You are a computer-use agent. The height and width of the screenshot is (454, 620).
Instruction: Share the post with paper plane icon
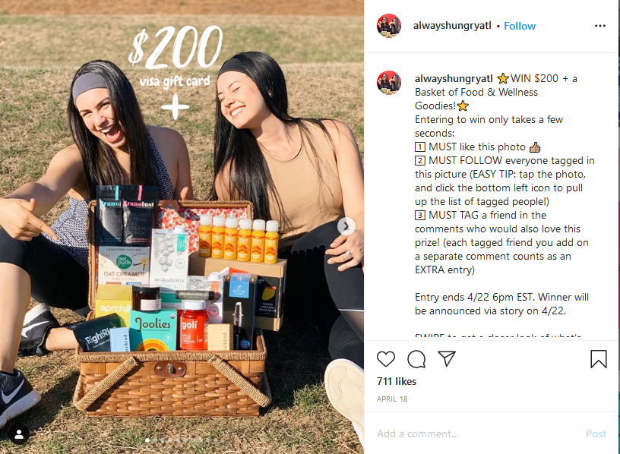point(447,358)
